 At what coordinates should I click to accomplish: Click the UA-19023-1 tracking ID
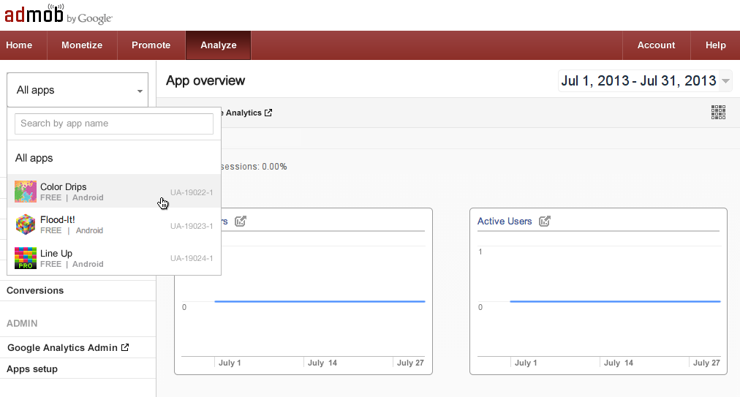[192, 226]
